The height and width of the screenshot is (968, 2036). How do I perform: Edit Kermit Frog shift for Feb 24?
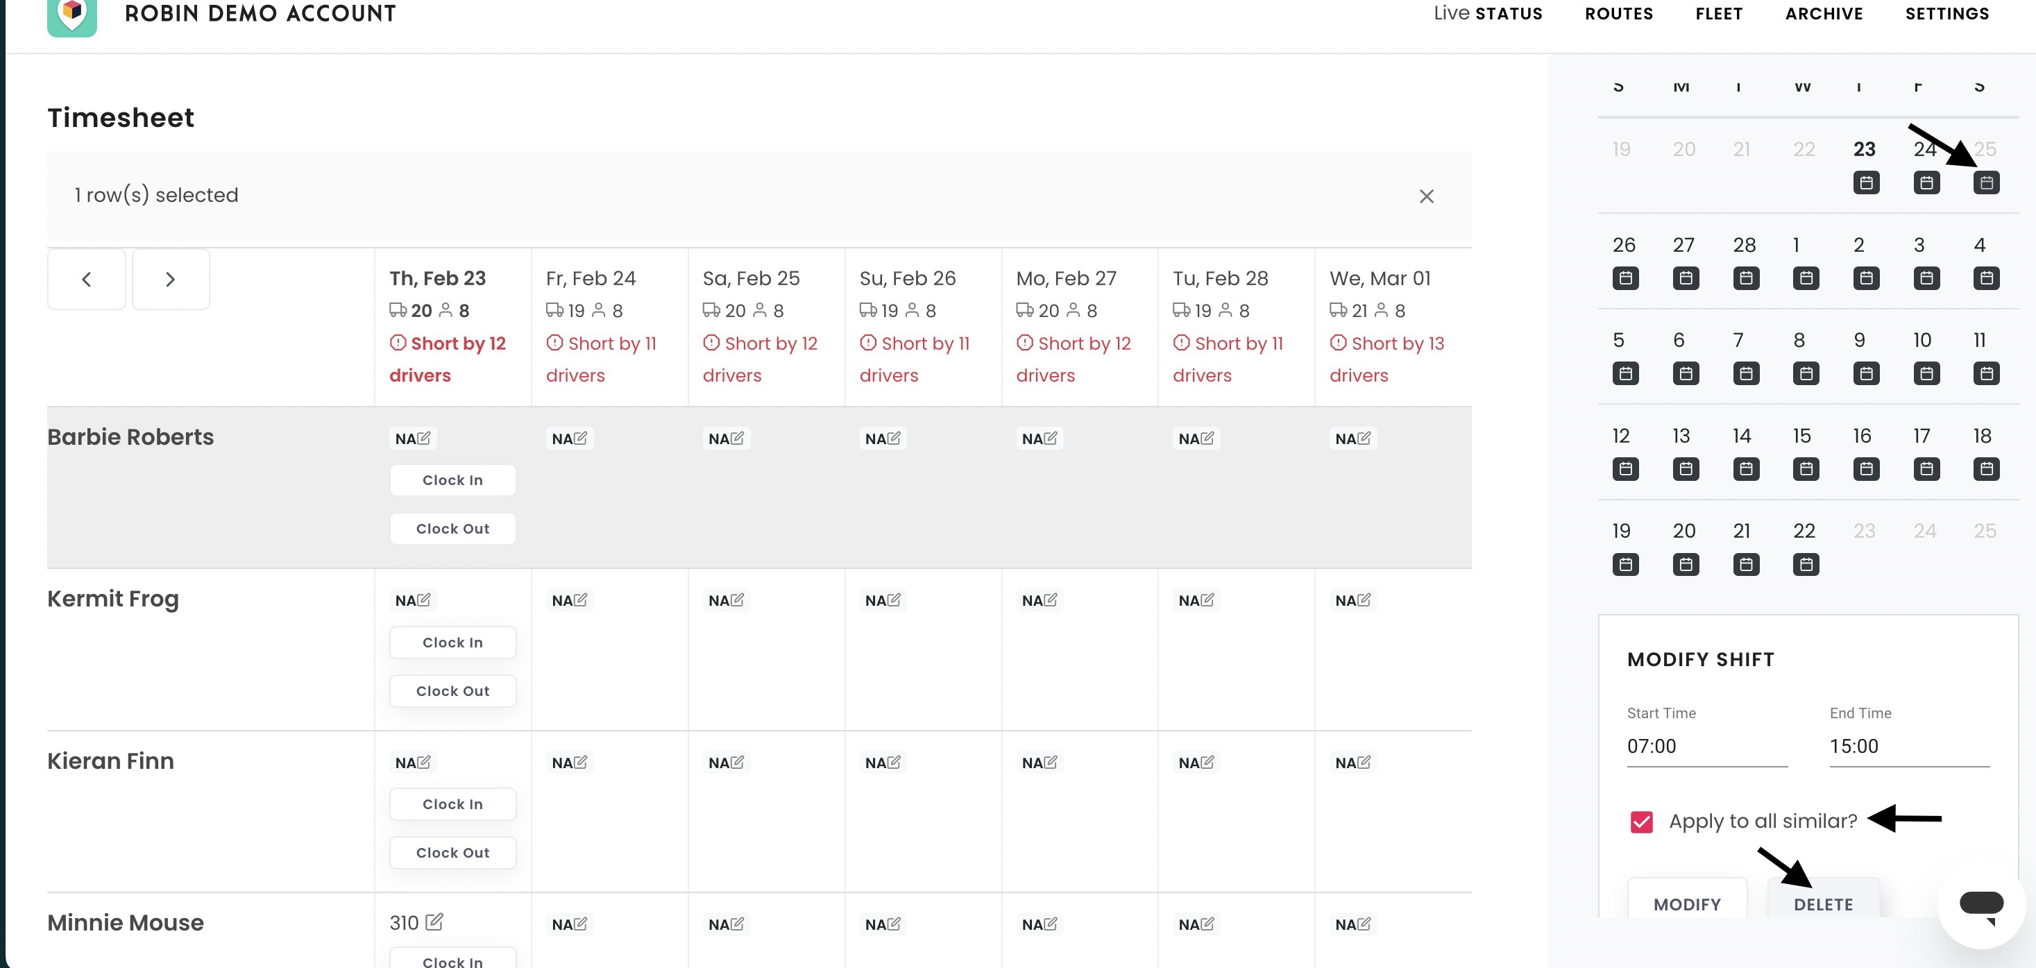[x=581, y=600]
